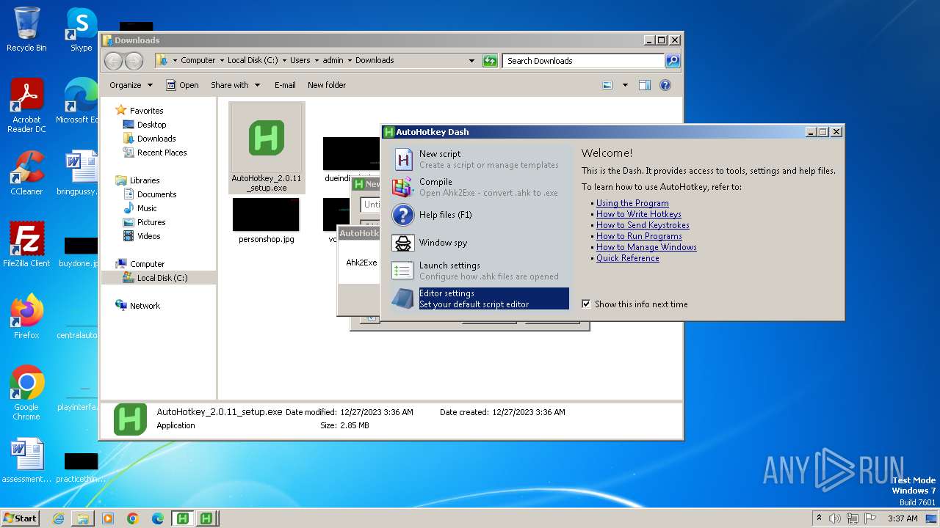Open Launch settings icon
940x528 pixels.
tap(402, 271)
